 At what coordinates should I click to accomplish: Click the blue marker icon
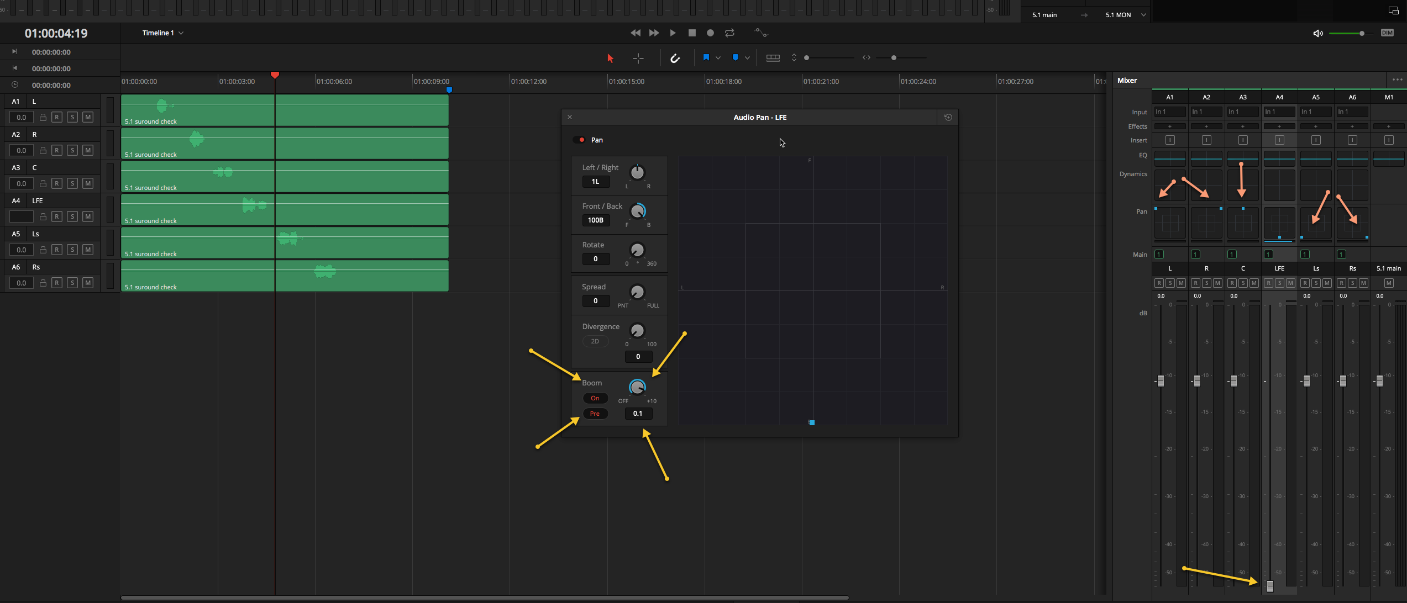pyautogui.click(x=735, y=57)
